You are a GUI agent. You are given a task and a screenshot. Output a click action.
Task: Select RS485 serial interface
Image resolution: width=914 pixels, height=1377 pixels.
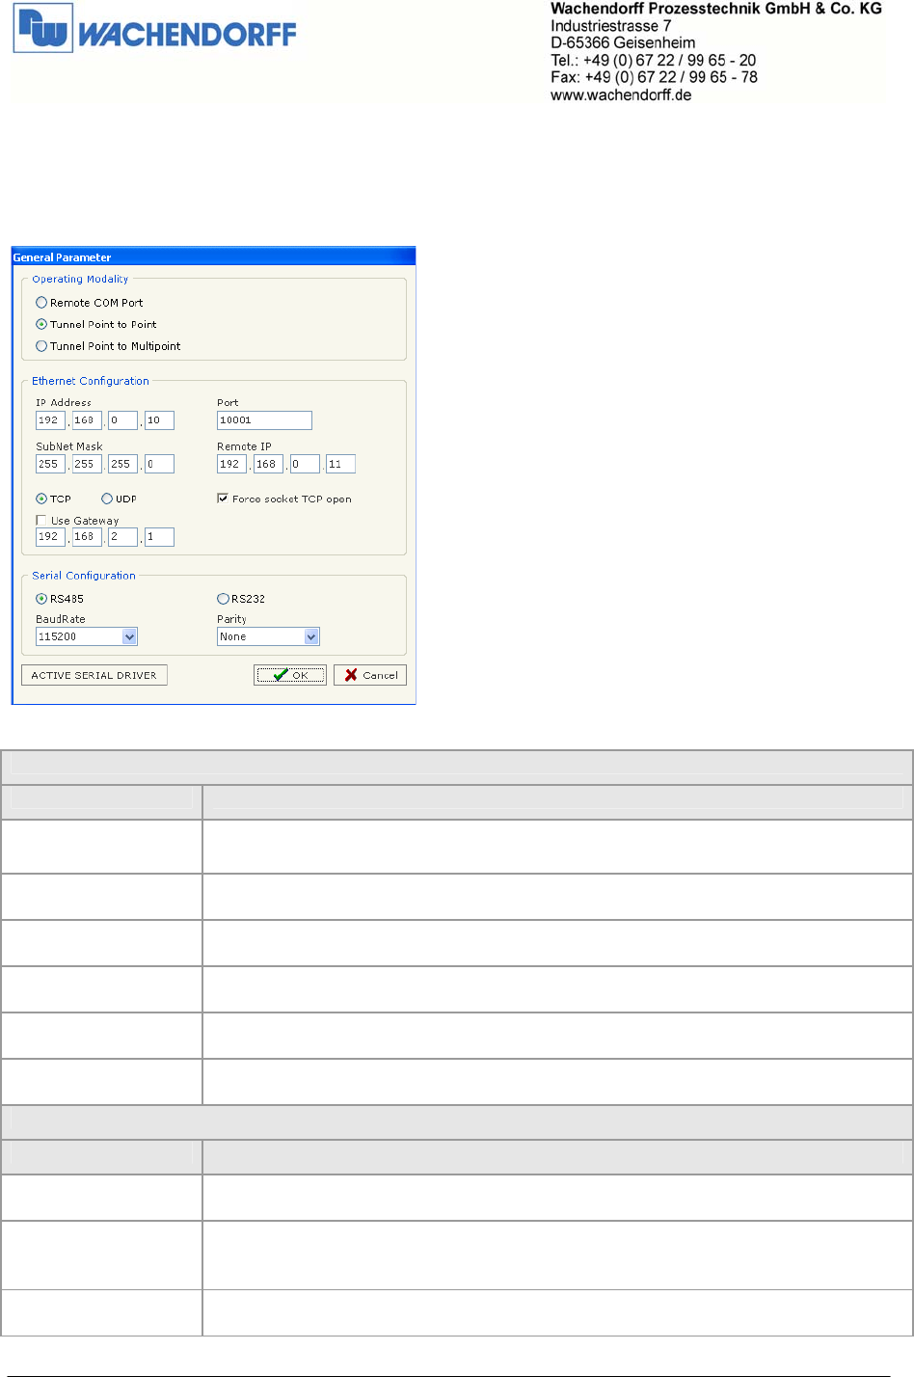click(41, 599)
